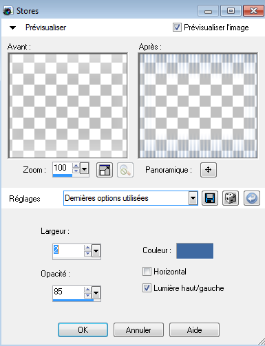Maximize the Stores dialog window

231,11
